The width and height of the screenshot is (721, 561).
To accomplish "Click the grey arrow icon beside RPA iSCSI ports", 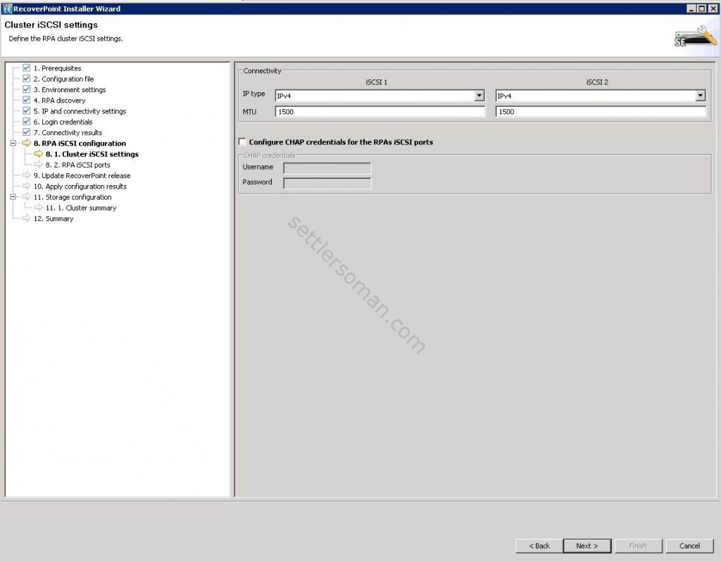I will pyautogui.click(x=39, y=165).
